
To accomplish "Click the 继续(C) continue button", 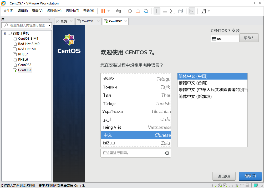I will tap(250, 176).
